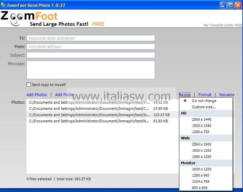
Task: Click the total size: 282.27 KB text
Action: pos(73,179)
